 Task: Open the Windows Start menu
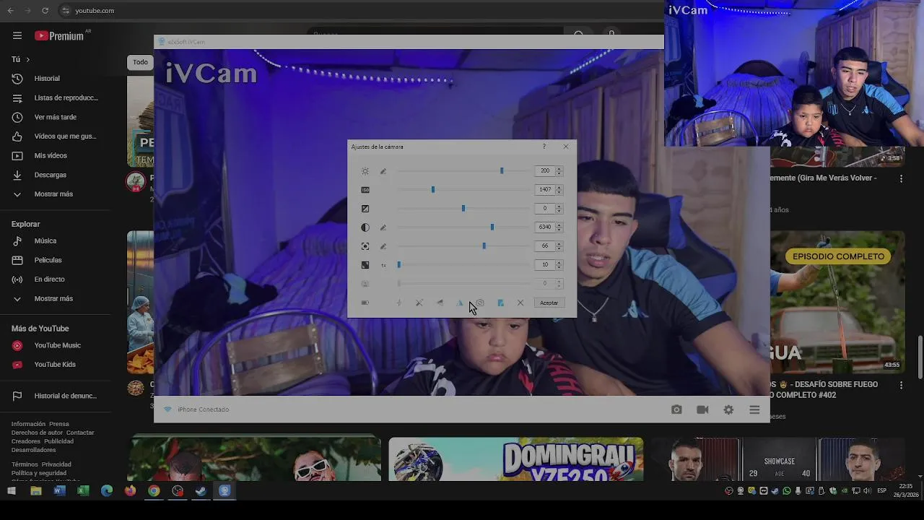[12, 491]
